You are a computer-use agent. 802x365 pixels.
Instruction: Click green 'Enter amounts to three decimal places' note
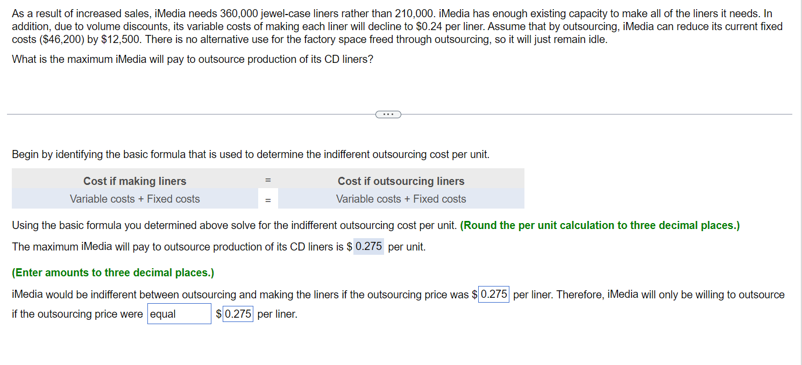tap(113, 273)
